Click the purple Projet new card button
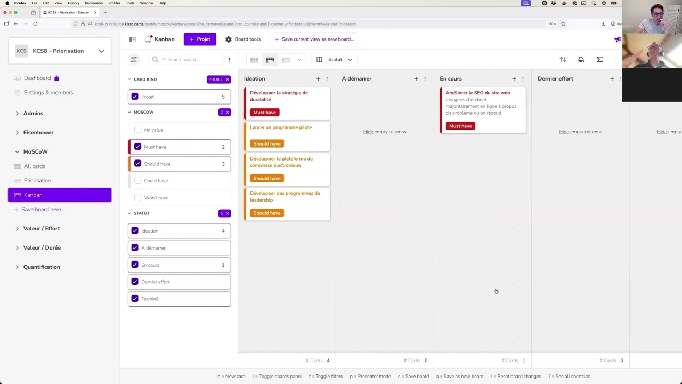 click(x=200, y=39)
